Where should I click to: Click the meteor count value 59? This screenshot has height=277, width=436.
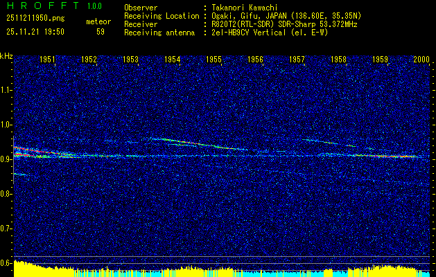tap(101, 31)
